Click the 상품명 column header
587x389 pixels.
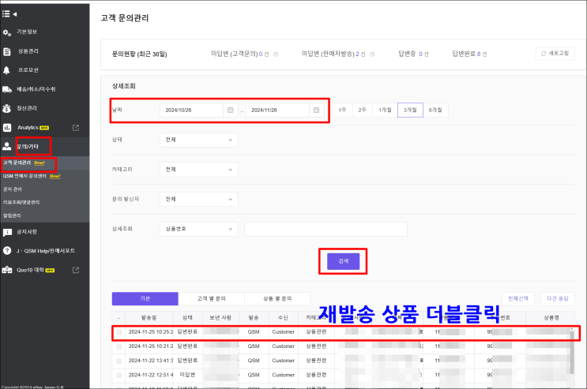coord(551,318)
